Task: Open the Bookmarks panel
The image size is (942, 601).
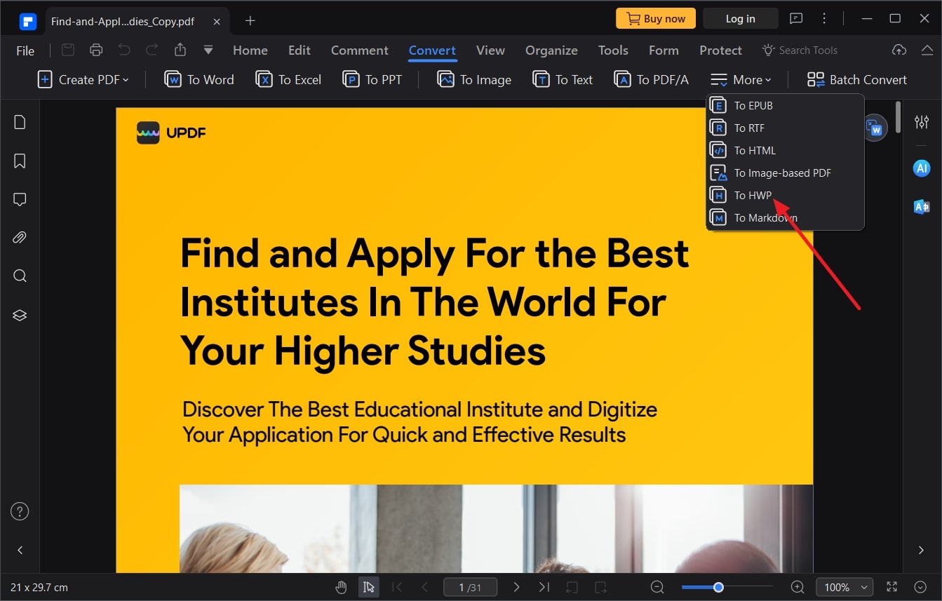Action: coord(19,161)
